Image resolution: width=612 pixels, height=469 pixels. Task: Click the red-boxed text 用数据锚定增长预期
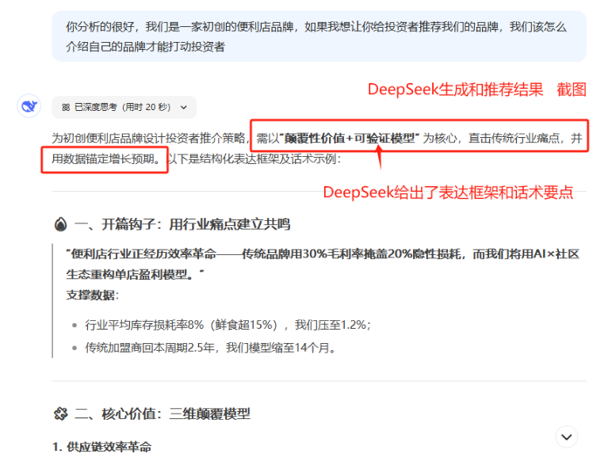pyautogui.click(x=105, y=158)
